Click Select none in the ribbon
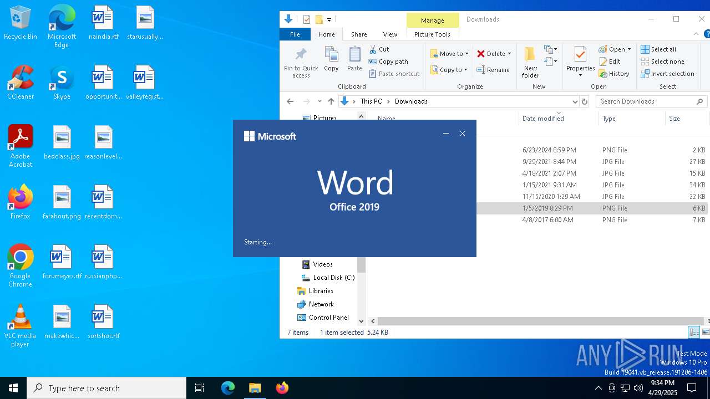710x399 pixels. (x=662, y=62)
